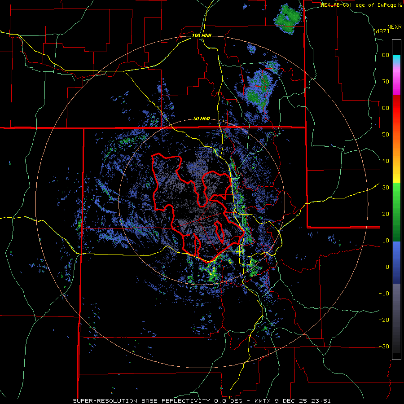The height and width of the screenshot is (404, 404).
Task: Click the NEXR label above the color scale
Action: (x=394, y=27)
